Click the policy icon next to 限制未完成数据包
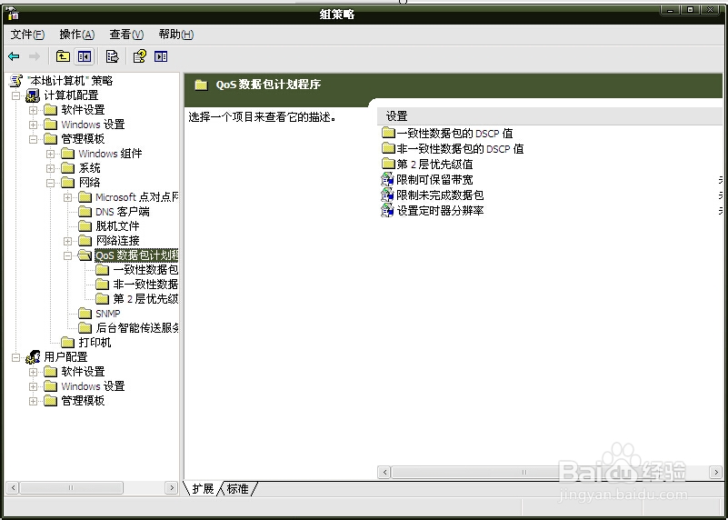 pos(387,195)
